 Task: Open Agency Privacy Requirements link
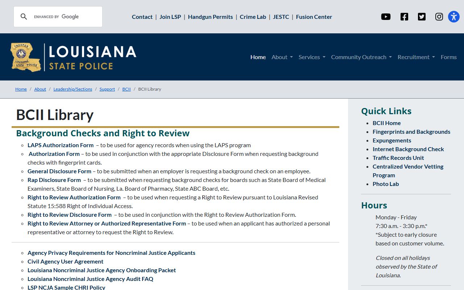(x=111, y=253)
